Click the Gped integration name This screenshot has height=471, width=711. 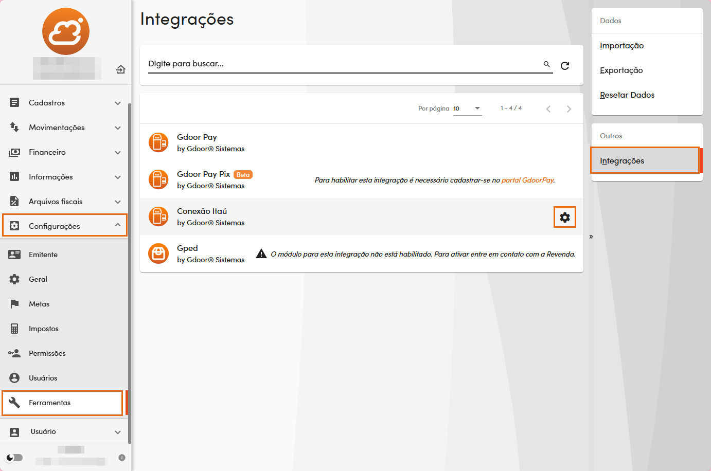click(x=187, y=248)
